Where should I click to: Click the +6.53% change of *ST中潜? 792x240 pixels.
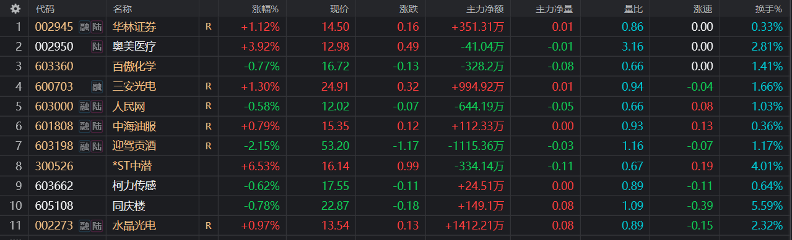[260, 166]
